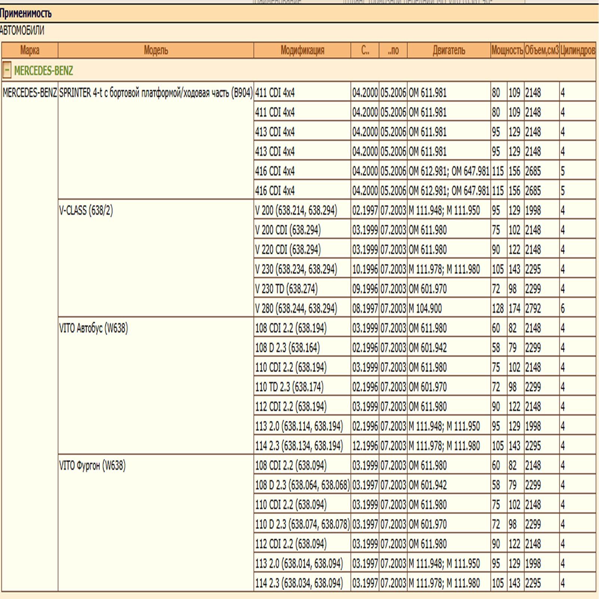Click the green MERCEDES-BENZ group title
599x599 pixels.
point(43,70)
